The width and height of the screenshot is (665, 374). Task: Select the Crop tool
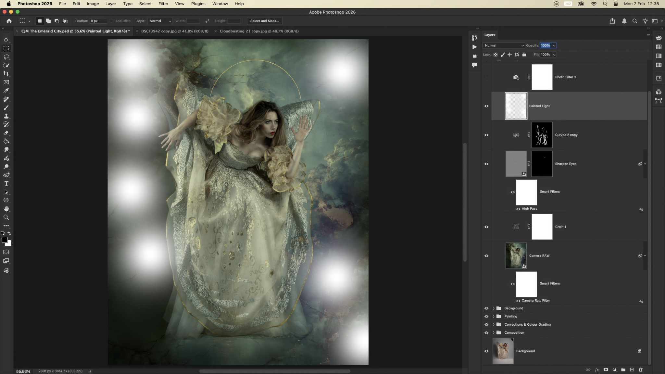pos(6,74)
